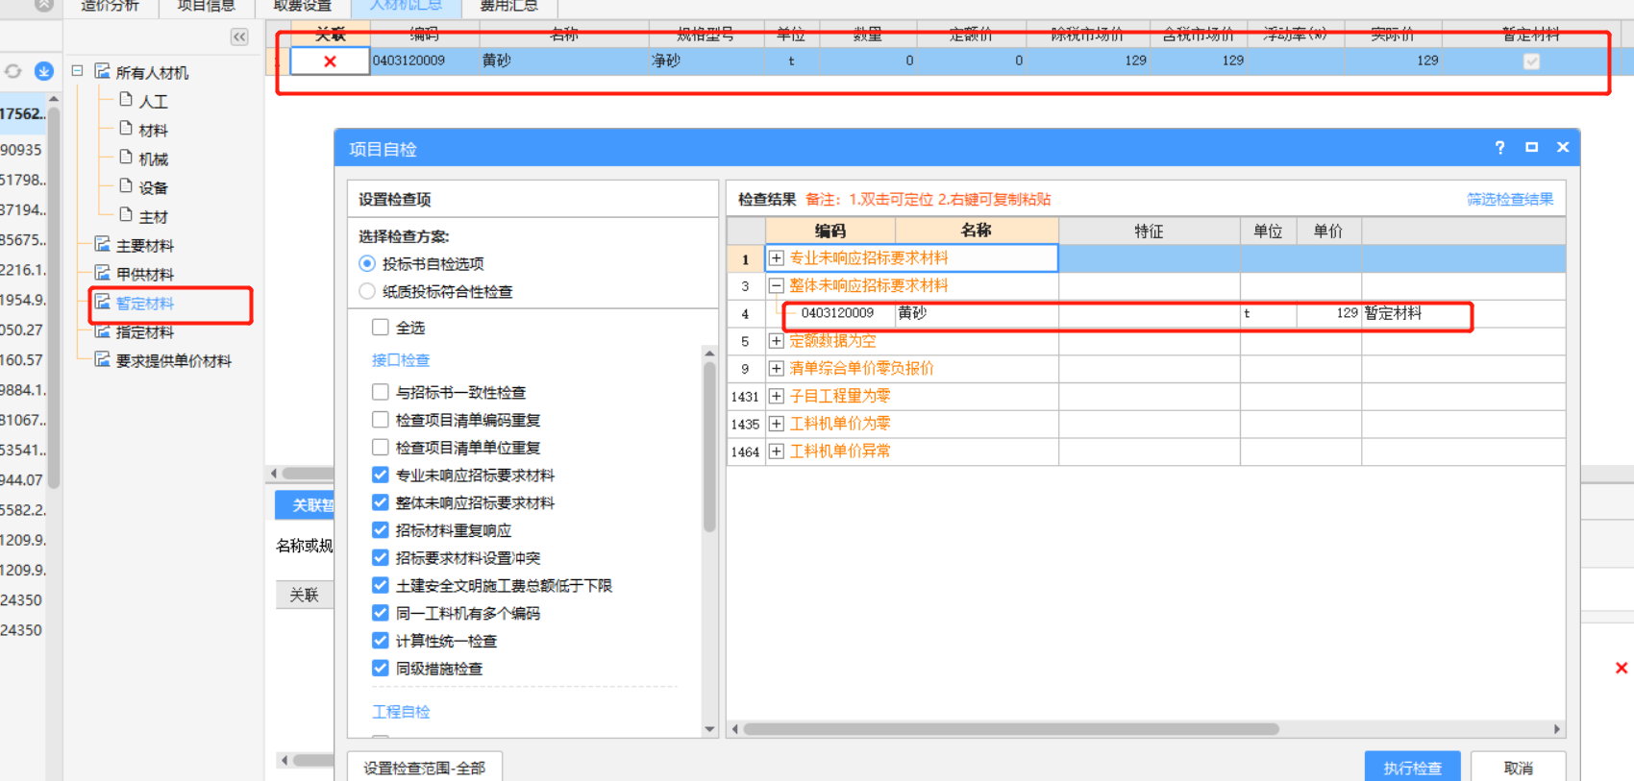Expand 子目工程量为零 result row
The width and height of the screenshot is (1634, 781).
pyautogui.click(x=777, y=396)
